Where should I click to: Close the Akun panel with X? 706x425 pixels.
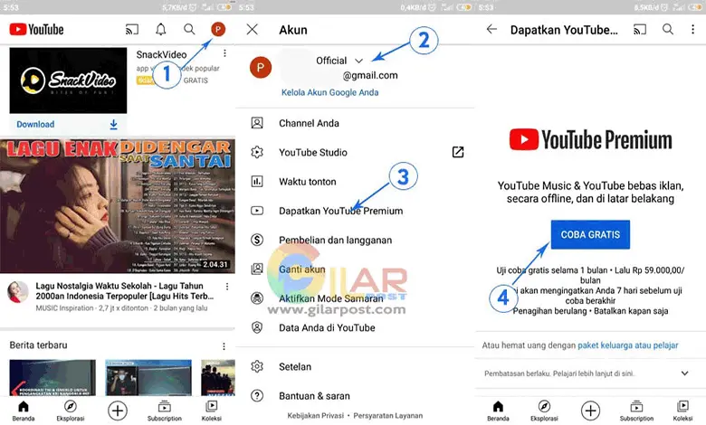coord(253,30)
